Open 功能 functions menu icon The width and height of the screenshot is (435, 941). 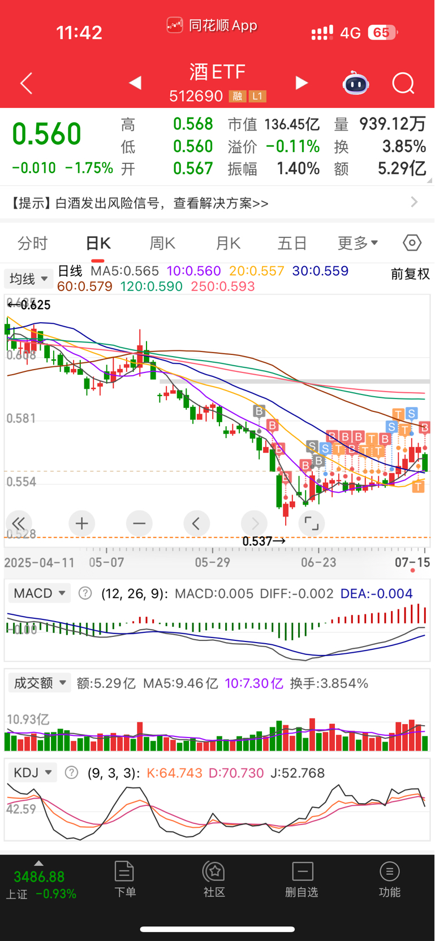[390, 879]
